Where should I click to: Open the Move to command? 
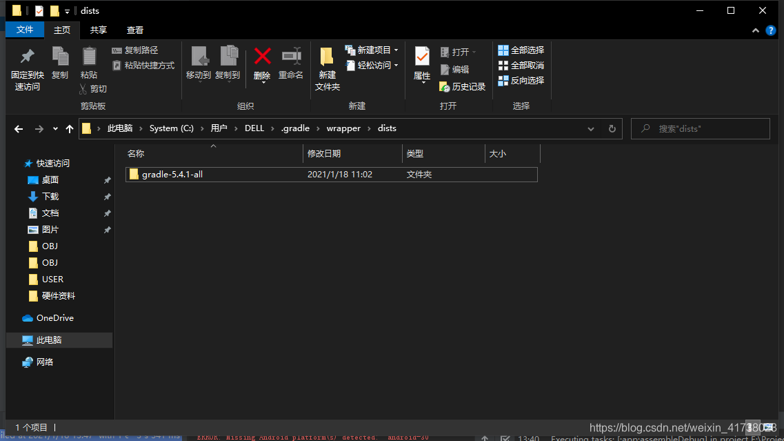point(199,64)
